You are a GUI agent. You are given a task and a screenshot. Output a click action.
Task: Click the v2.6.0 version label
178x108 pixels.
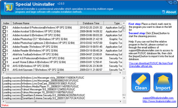click(61, 4)
